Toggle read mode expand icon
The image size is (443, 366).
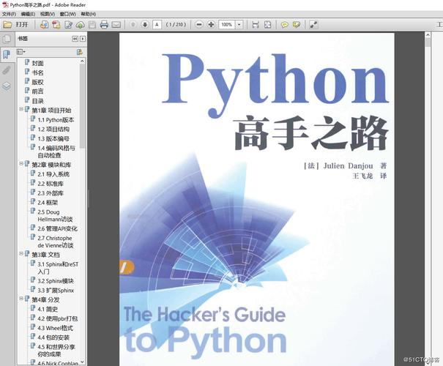313,25
